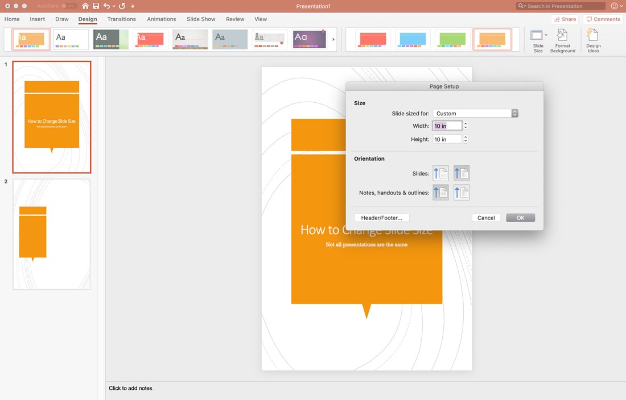Launch Design Ideas
Screen dimensions: 626x400
click(593, 40)
